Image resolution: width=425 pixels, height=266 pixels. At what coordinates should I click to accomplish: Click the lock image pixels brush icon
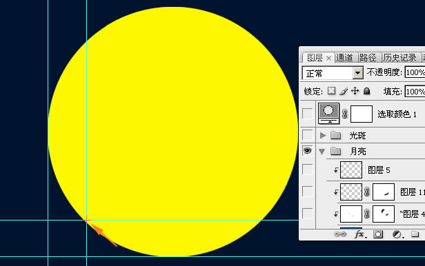(344, 91)
